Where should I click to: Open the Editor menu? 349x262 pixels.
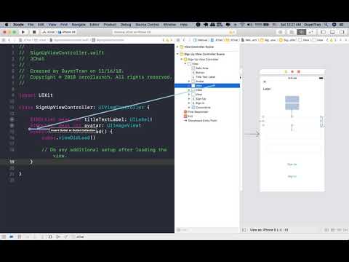(95, 25)
